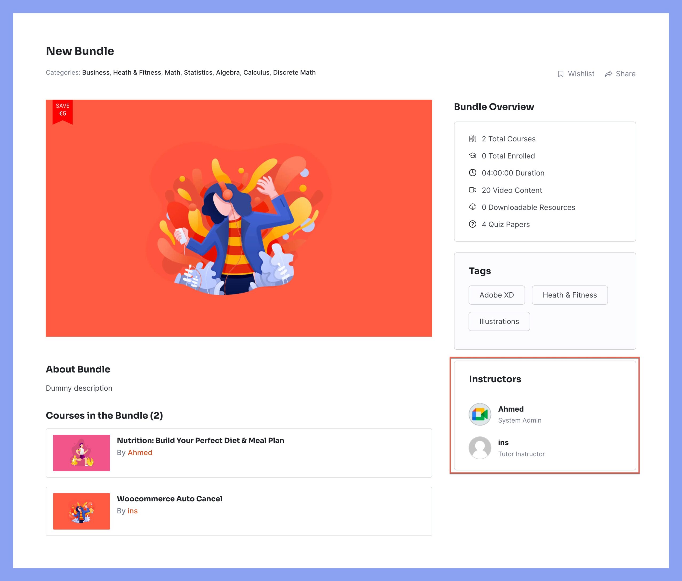Expand the Statistics category filter

pyautogui.click(x=198, y=73)
